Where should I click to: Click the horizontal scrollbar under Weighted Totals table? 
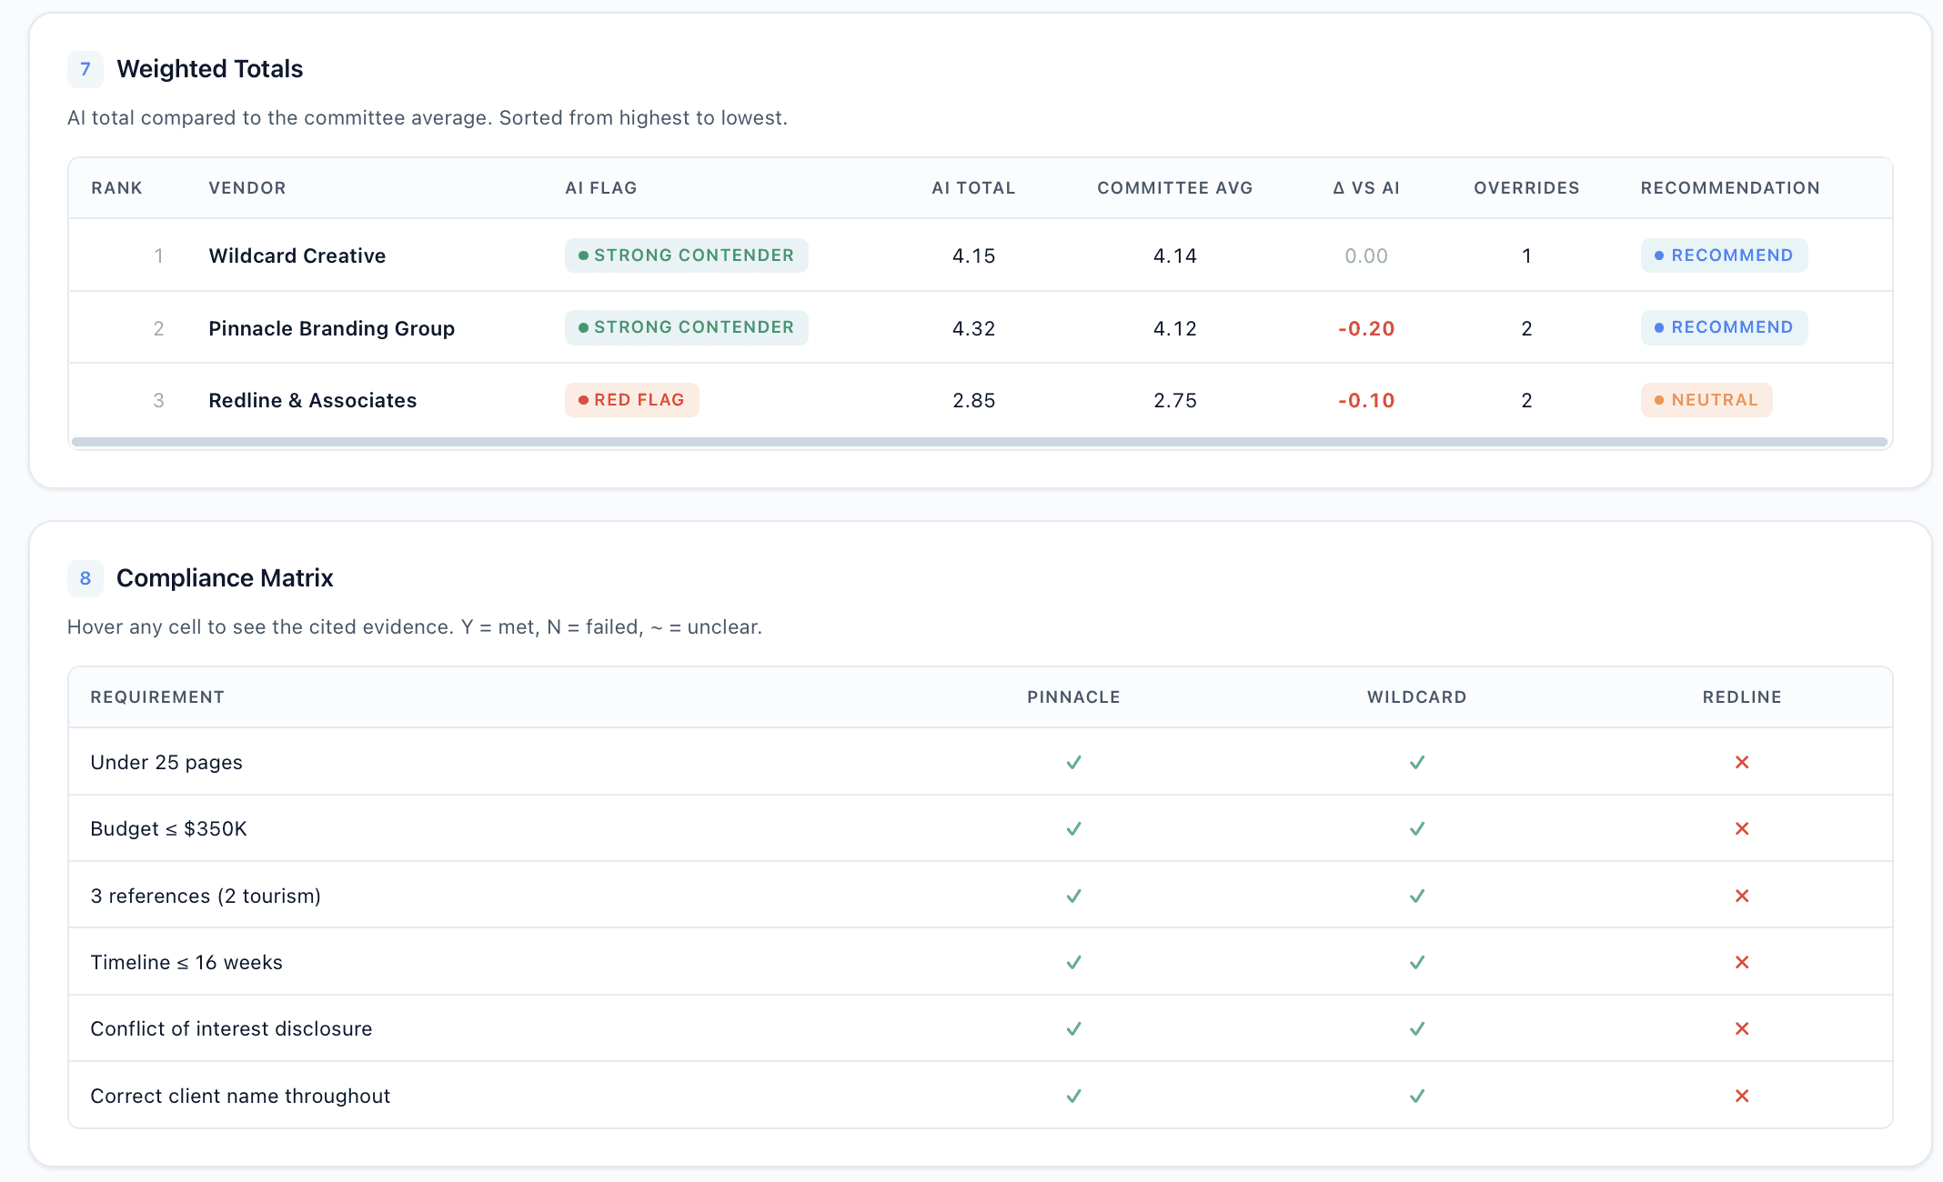coord(980,442)
